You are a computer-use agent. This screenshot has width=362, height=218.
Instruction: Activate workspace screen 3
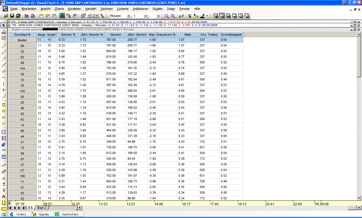228,16
